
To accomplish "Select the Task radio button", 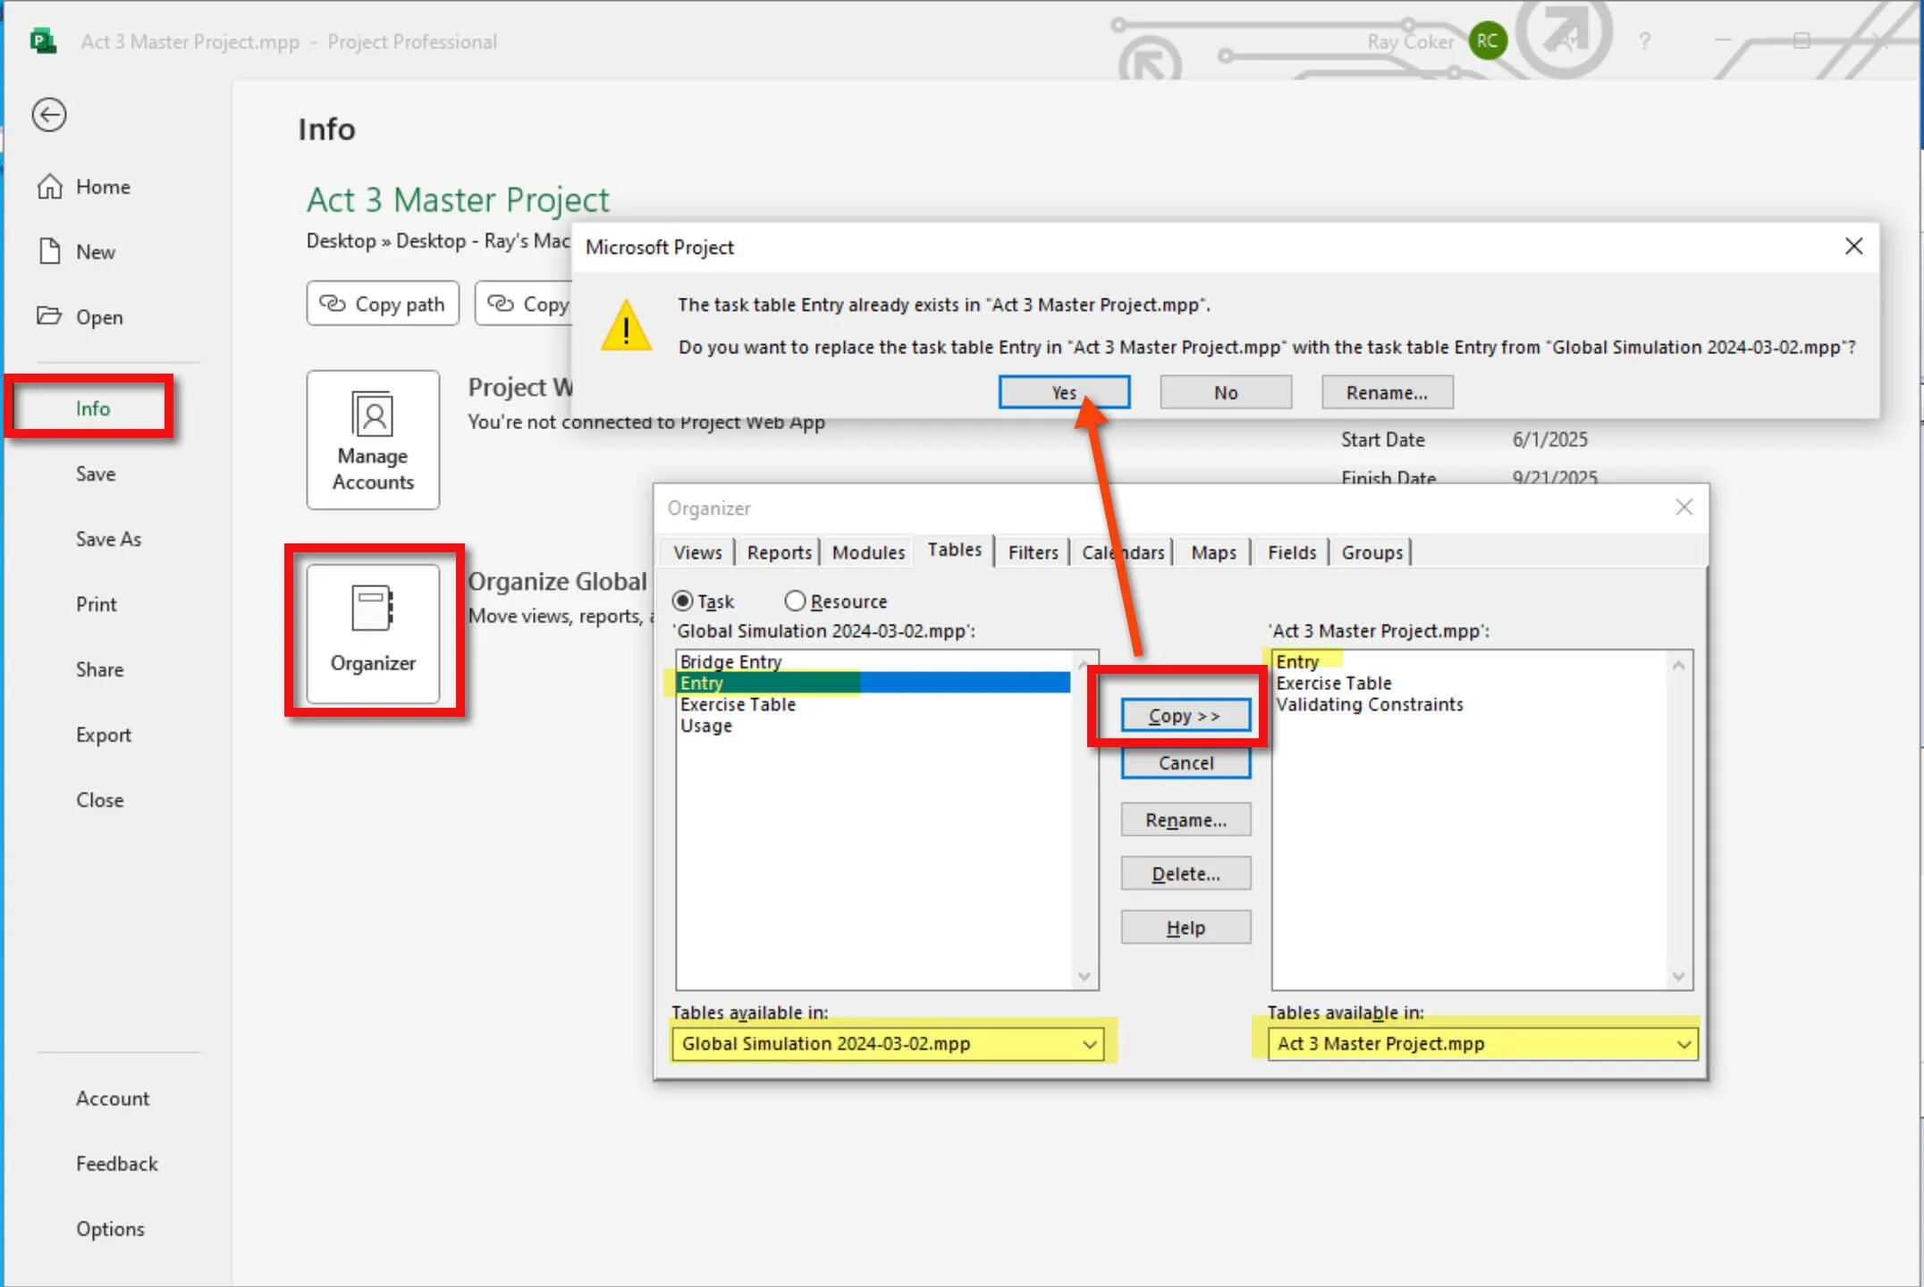I will pyautogui.click(x=703, y=601).
